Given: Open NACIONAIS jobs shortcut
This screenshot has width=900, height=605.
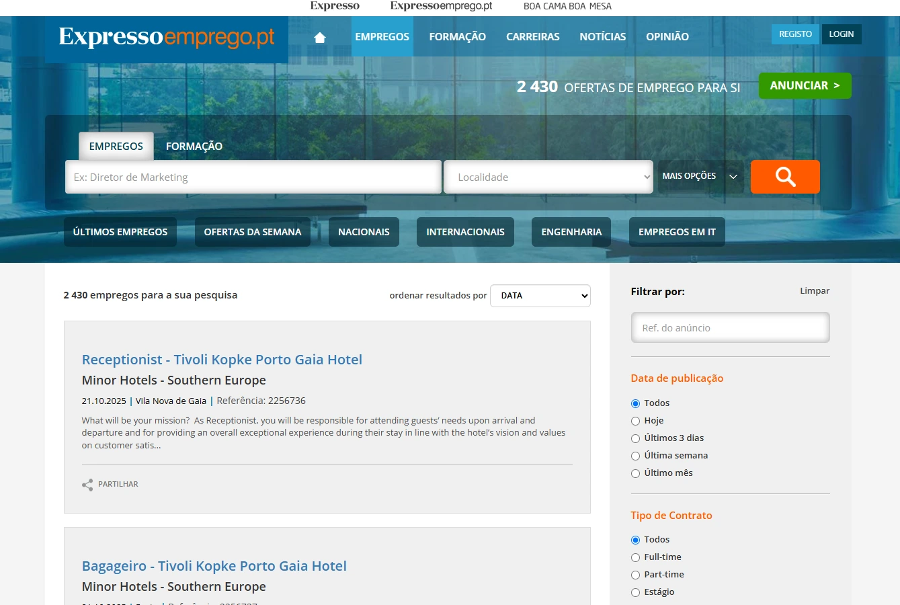Looking at the screenshot, I should tap(364, 232).
